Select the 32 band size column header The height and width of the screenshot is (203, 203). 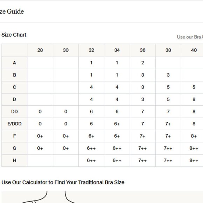tap(91, 50)
